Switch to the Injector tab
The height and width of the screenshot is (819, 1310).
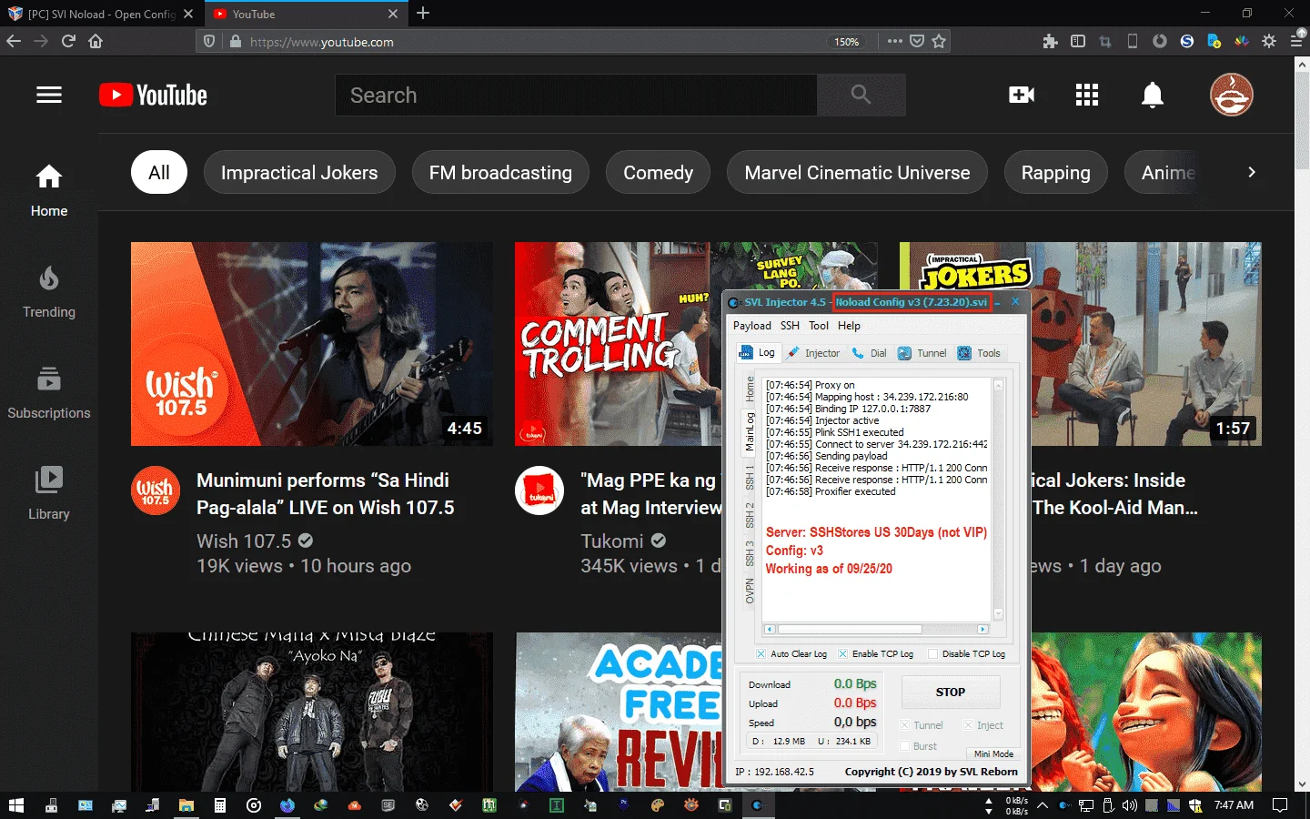[813, 353]
